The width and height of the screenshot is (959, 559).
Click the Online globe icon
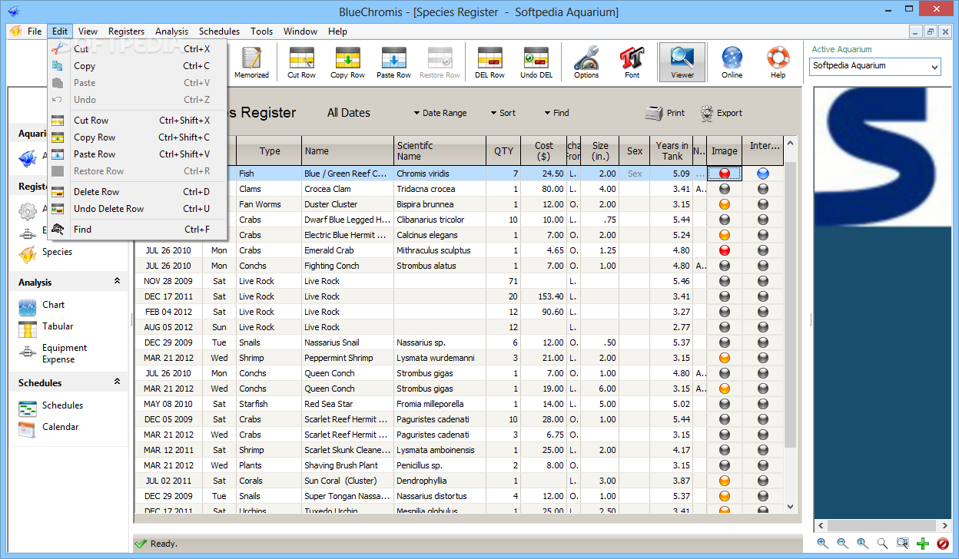[732, 62]
